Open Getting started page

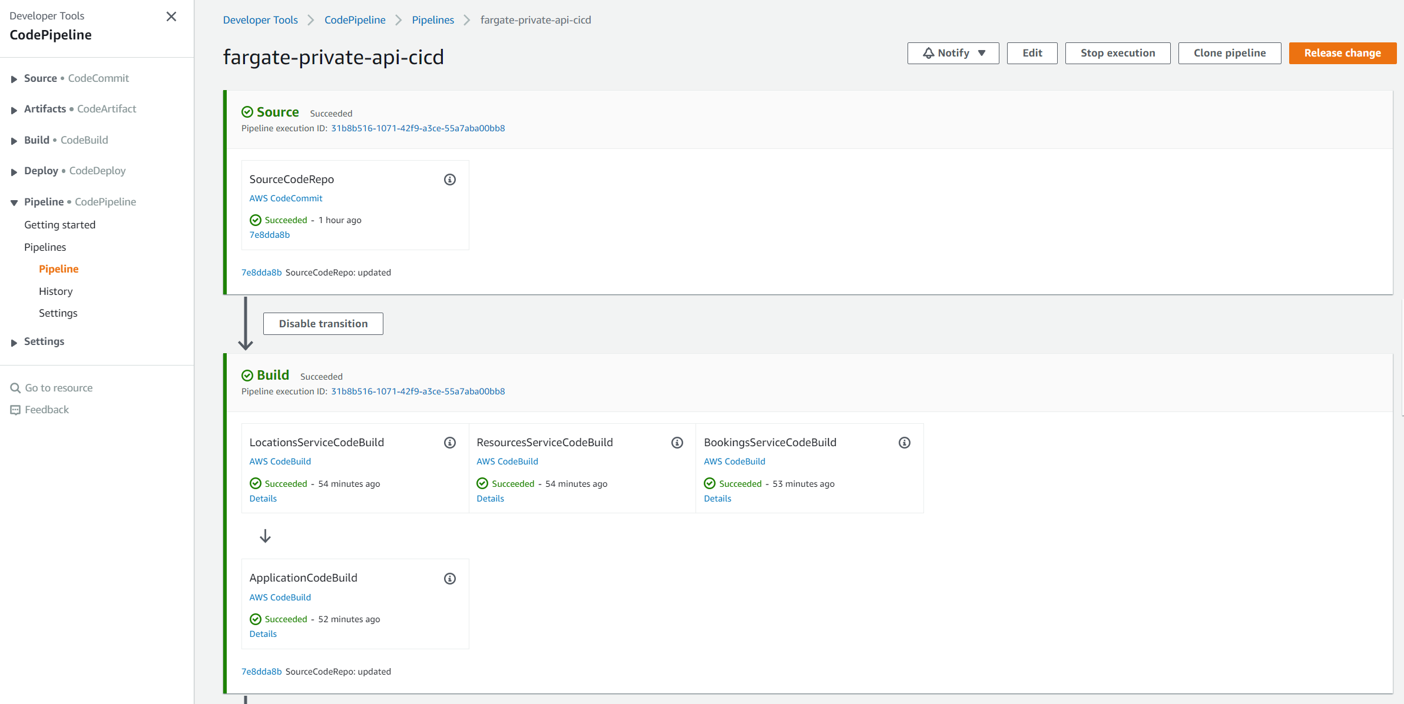pyautogui.click(x=59, y=225)
